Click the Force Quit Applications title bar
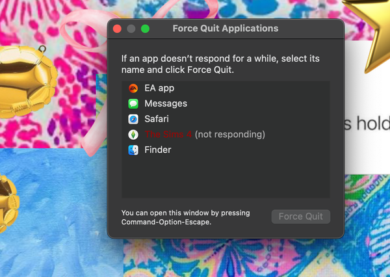Viewport: 390px width, 277px height. 225,29
